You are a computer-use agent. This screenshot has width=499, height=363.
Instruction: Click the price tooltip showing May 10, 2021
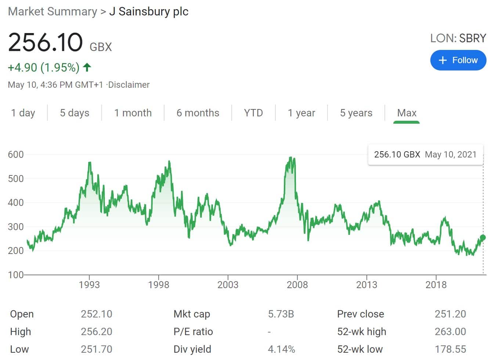point(426,155)
